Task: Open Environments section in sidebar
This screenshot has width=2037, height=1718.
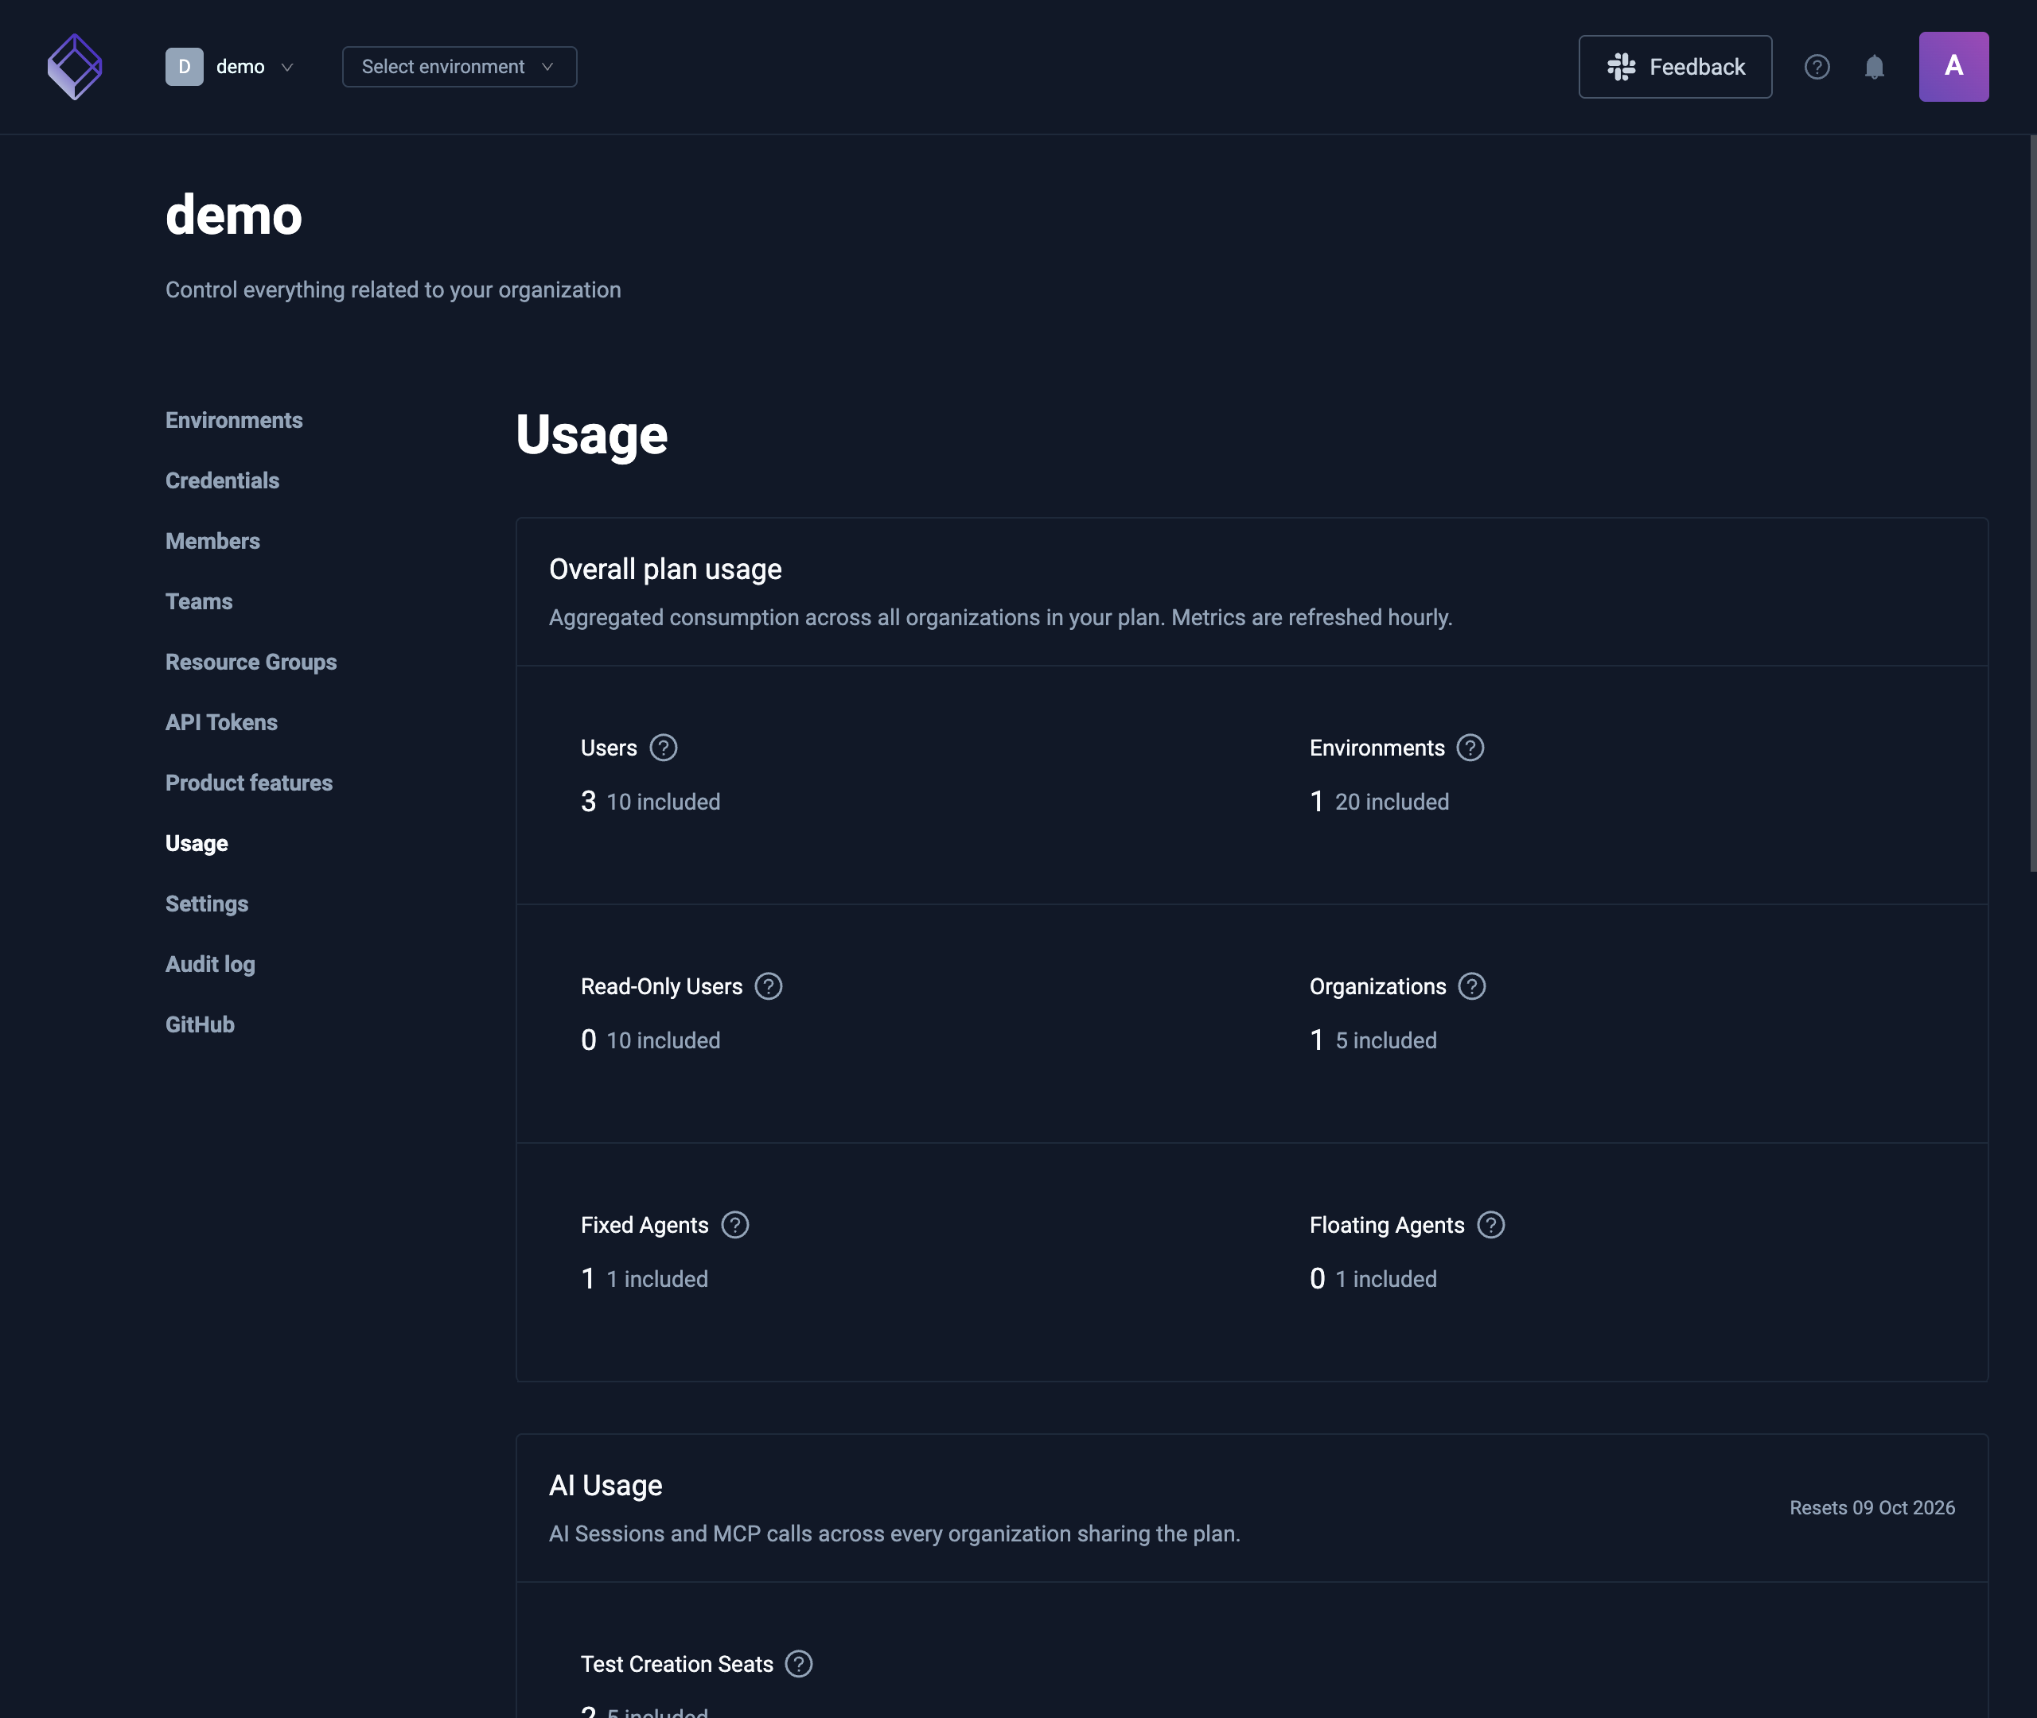Action: (234, 420)
